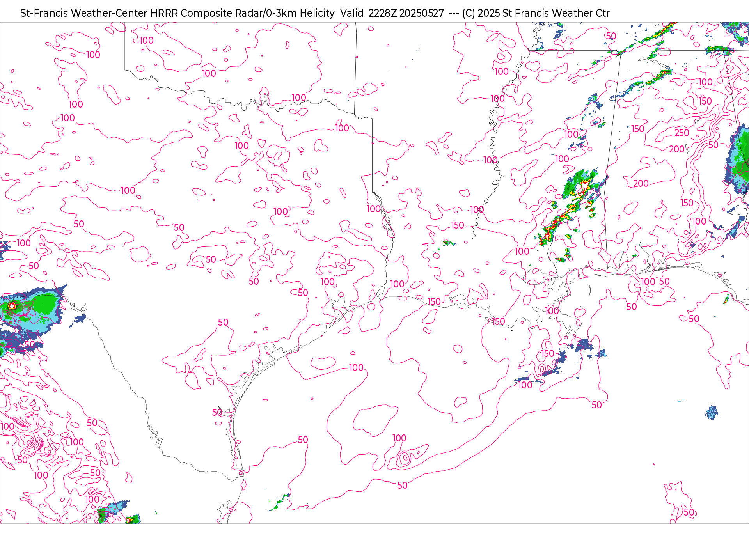Click the "(C) 2025 St Francis Weather Ctr" copyright text
The image size is (749, 546).
click(536, 13)
